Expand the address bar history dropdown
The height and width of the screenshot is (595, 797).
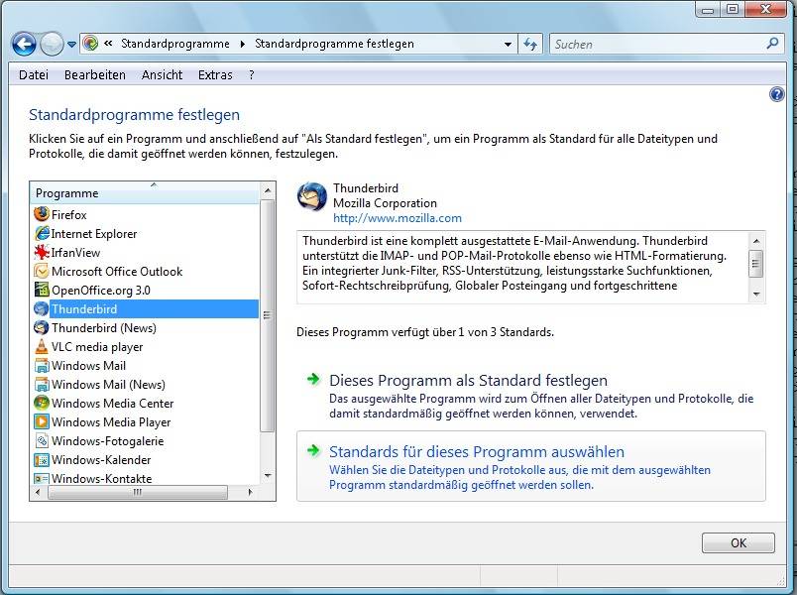[508, 45]
